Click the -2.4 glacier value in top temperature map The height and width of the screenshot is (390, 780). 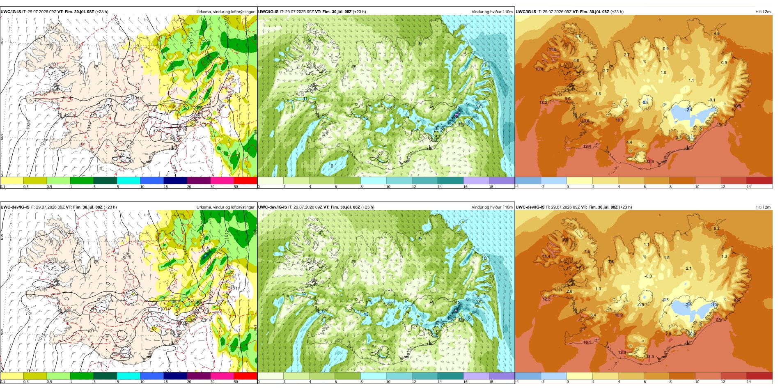(x=689, y=110)
